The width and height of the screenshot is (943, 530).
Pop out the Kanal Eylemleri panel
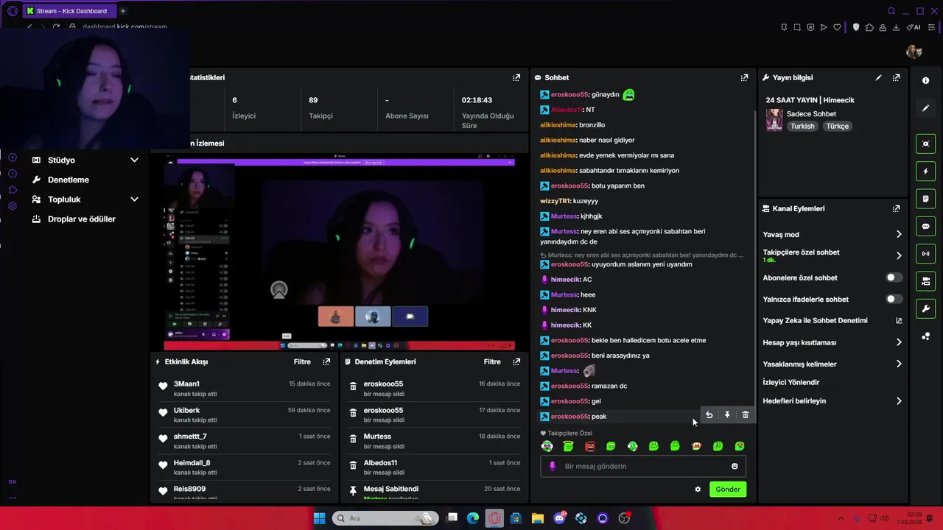click(896, 208)
